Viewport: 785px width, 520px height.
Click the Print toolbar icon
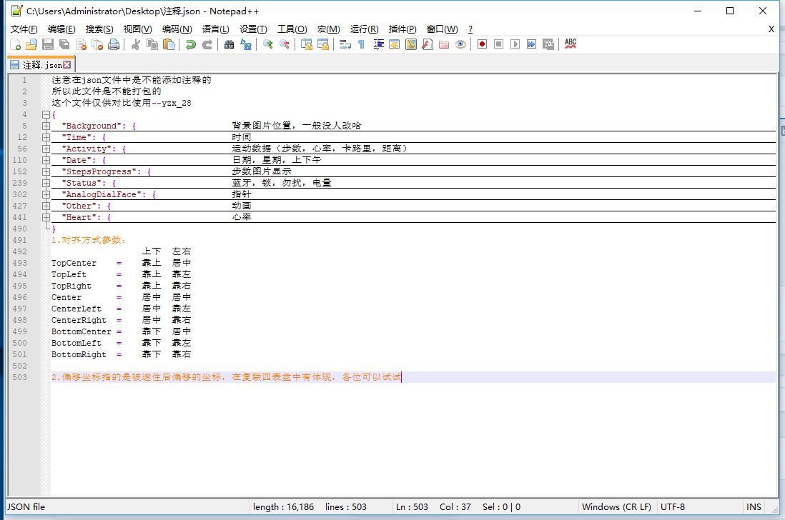pyautogui.click(x=114, y=44)
